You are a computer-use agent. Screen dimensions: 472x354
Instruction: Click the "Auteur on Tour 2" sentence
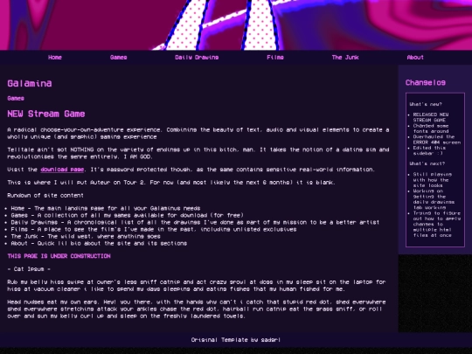coord(171,183)
